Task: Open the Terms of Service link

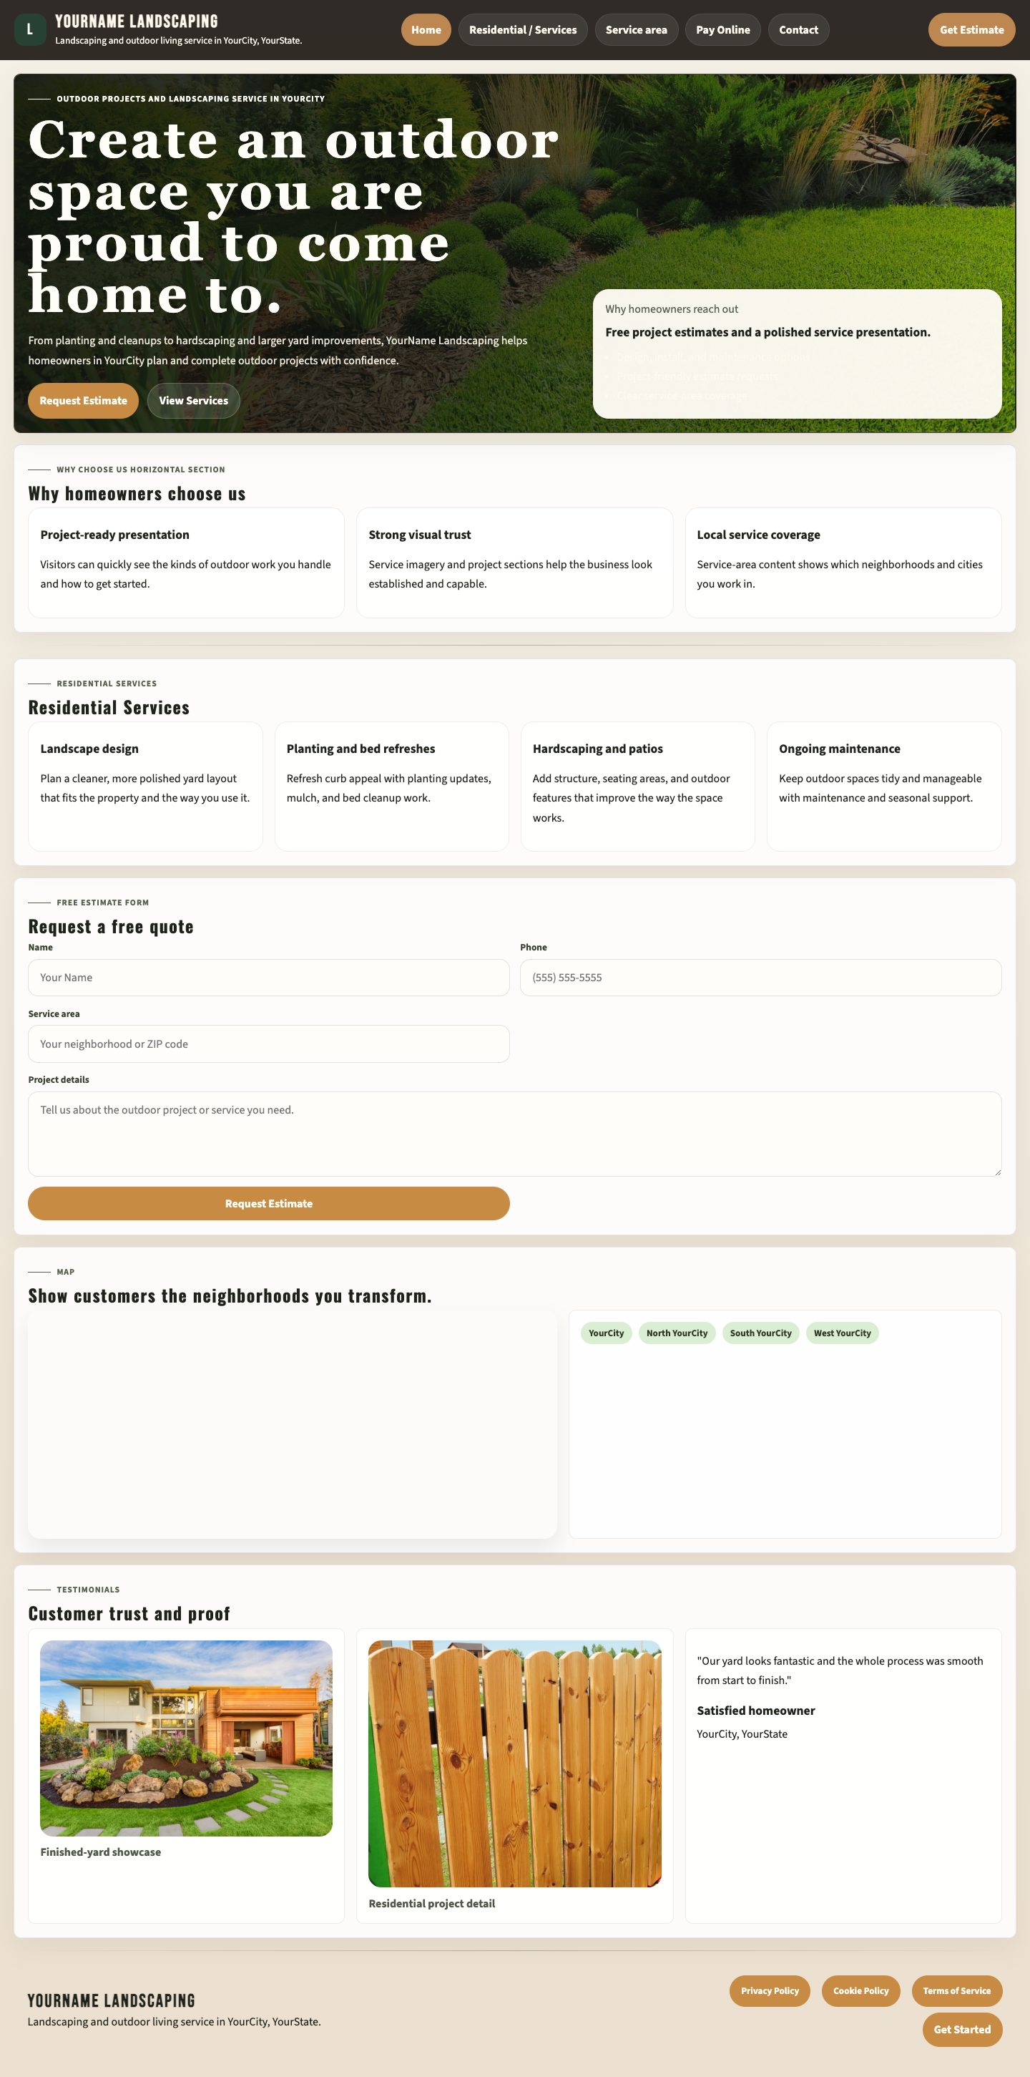Action: (x=956, y=1990)
